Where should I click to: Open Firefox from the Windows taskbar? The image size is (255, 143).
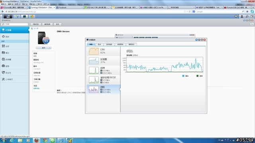36,140
